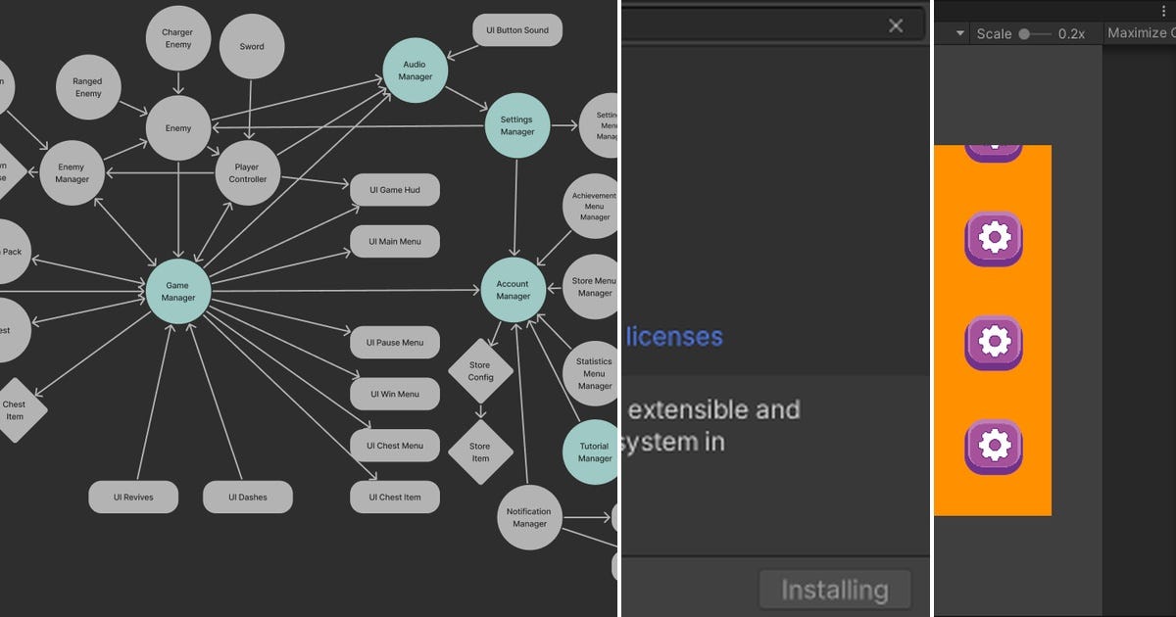The height and width of the screenshot is (617, 1176).
Task: Click the bottom gear sprite in Game view
Action: click(x=994, y=446)
